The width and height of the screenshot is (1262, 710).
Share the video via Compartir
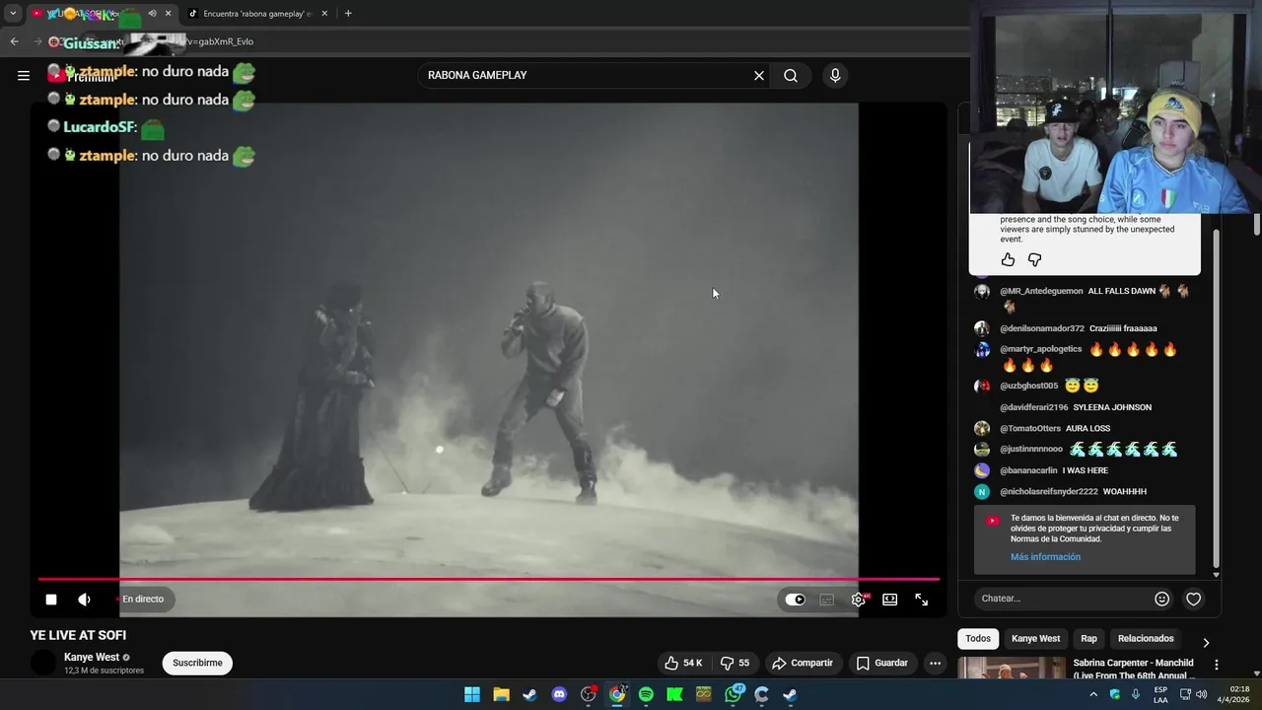[x=803, y=663]
